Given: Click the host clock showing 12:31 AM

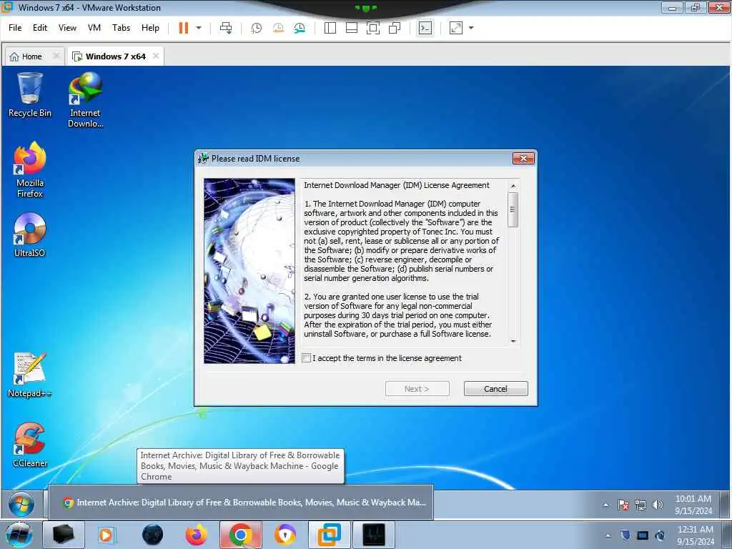Looking at the screenshot, I should coord(695,535).
